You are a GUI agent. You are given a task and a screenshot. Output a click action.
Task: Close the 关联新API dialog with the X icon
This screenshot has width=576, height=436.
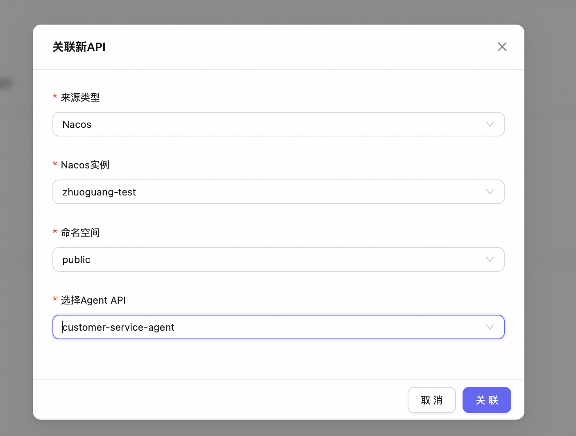[x=502, y=47]
